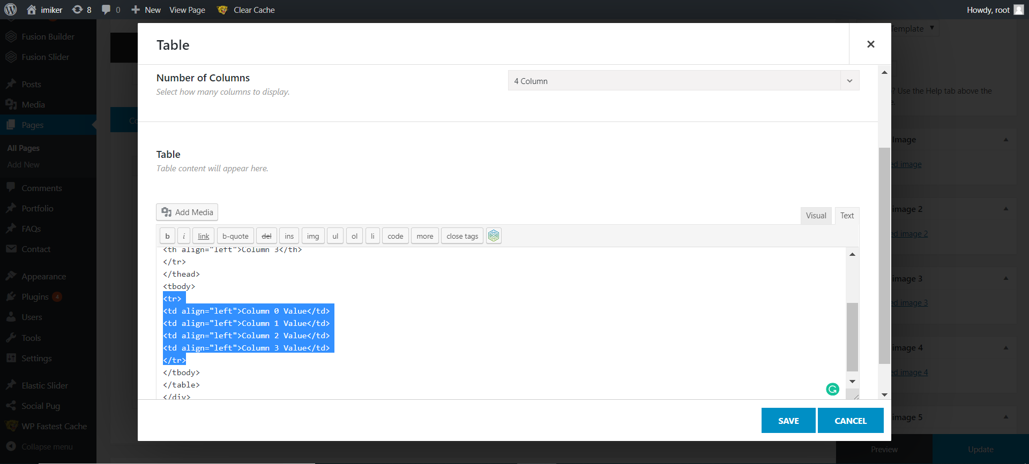Insert the more tag
Viewport: 1029px width, 464px height.
[425, 236]
